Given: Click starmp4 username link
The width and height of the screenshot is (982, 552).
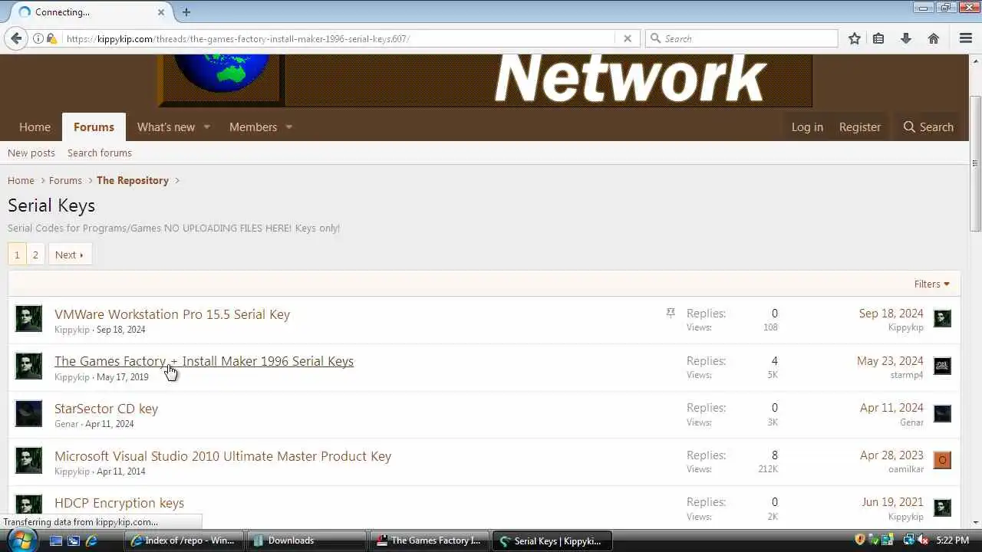Looking at the screenshot, I should pyautogui.click(x=907, y=375).
